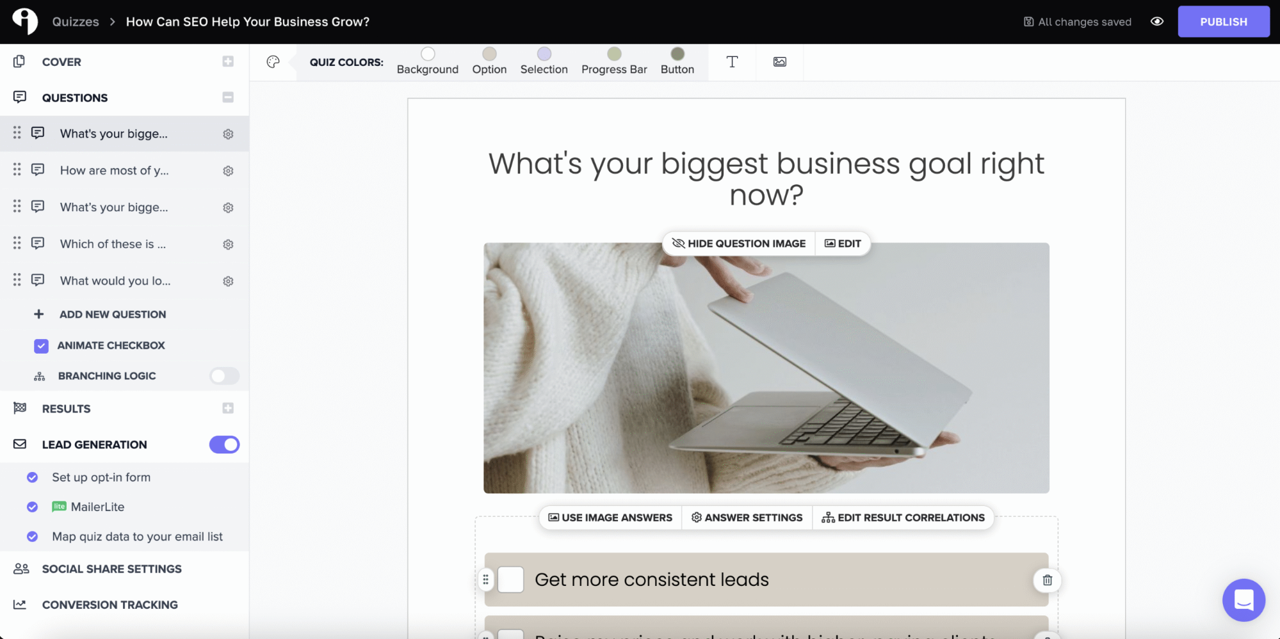Screen dimensions: 1280x639
Task: Open the image settings icon in toolbar
Action: click(779, 62)
